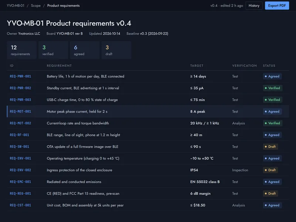Click 'Analysis' verification for REQ-MOT-002
The height and width of the screenshot is (222, 296).
point(238,123)
